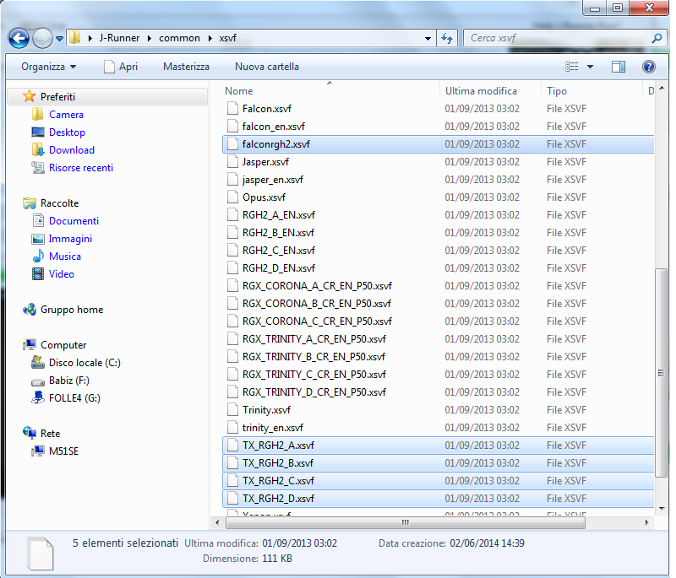Refresh the current folder view
Viewport: 676px width, 578px height.
click(x=447, y=38)
